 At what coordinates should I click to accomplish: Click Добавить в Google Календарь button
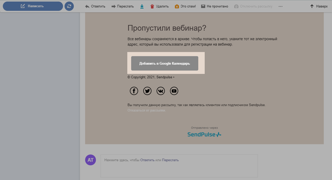(165, 63)
